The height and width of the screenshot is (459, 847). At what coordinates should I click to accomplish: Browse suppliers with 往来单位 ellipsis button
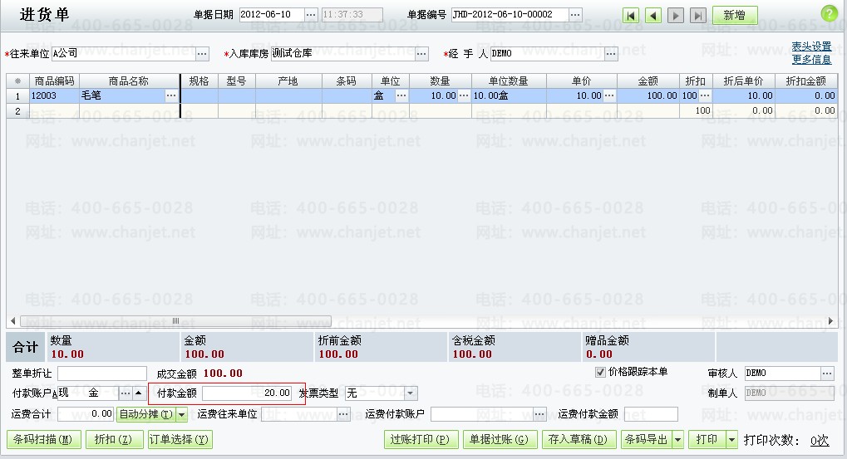point(202,54)
